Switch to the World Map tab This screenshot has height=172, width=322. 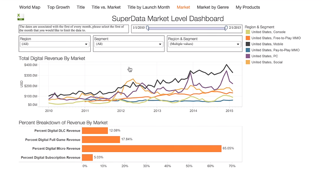point(30,7)
